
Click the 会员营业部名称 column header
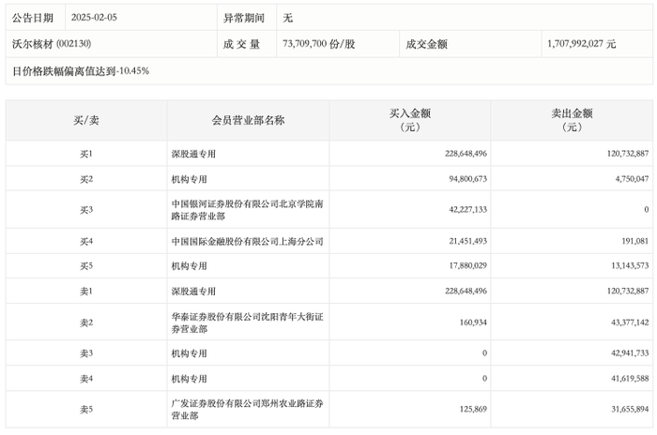click(x=248, y=121)
